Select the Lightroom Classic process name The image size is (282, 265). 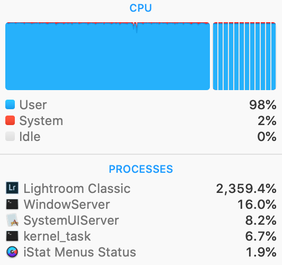tap(77, 188)
